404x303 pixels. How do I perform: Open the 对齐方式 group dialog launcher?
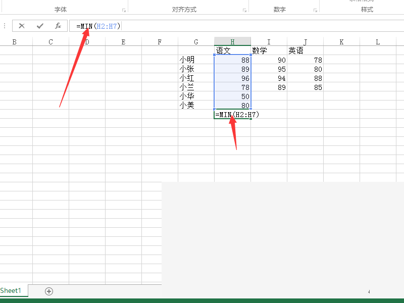coord(244,10)
